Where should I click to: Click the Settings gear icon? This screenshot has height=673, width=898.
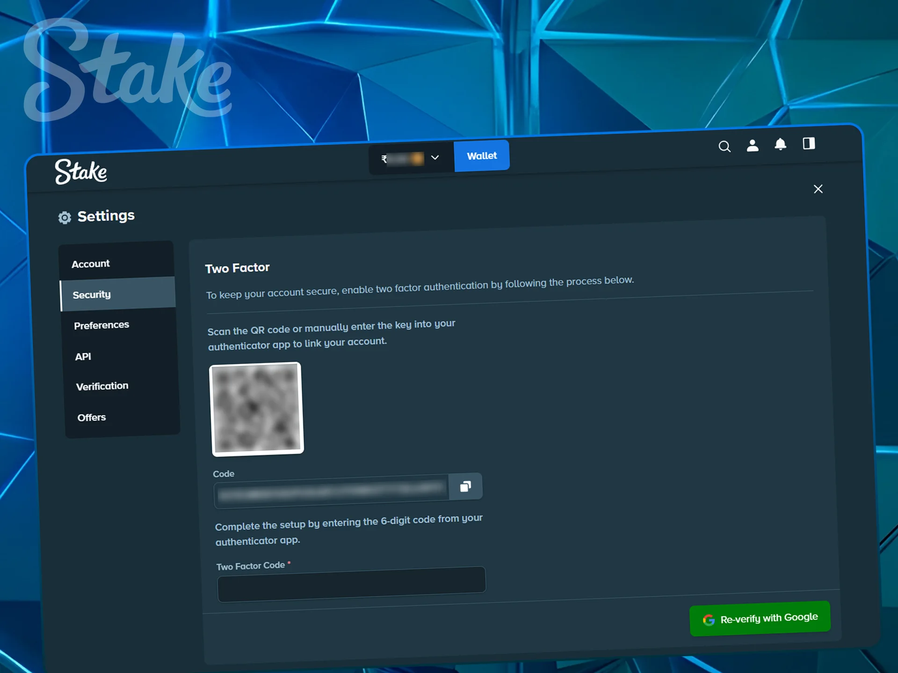pyautogui.click(x=65, y=217)
